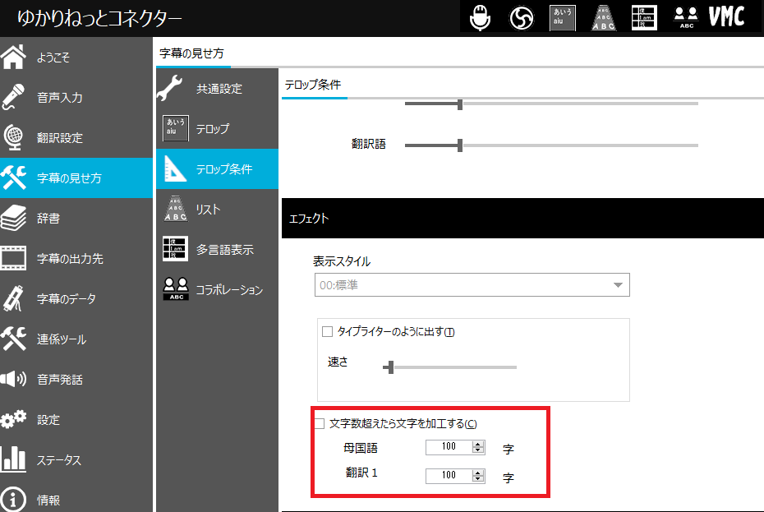Click the ABC list icon in the top toolbar
Screen dimensions: 764x512
coord(604,18)
